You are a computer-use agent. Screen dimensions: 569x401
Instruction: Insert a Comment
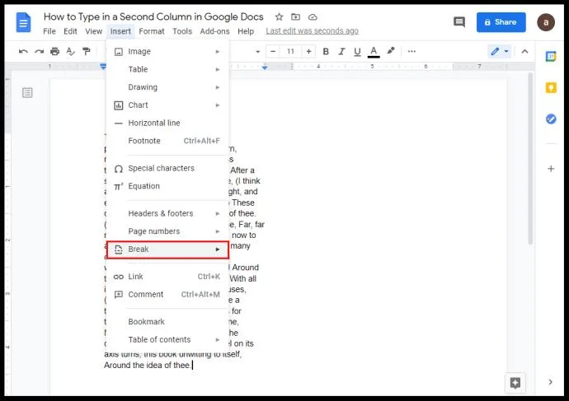tap(167, 295)
